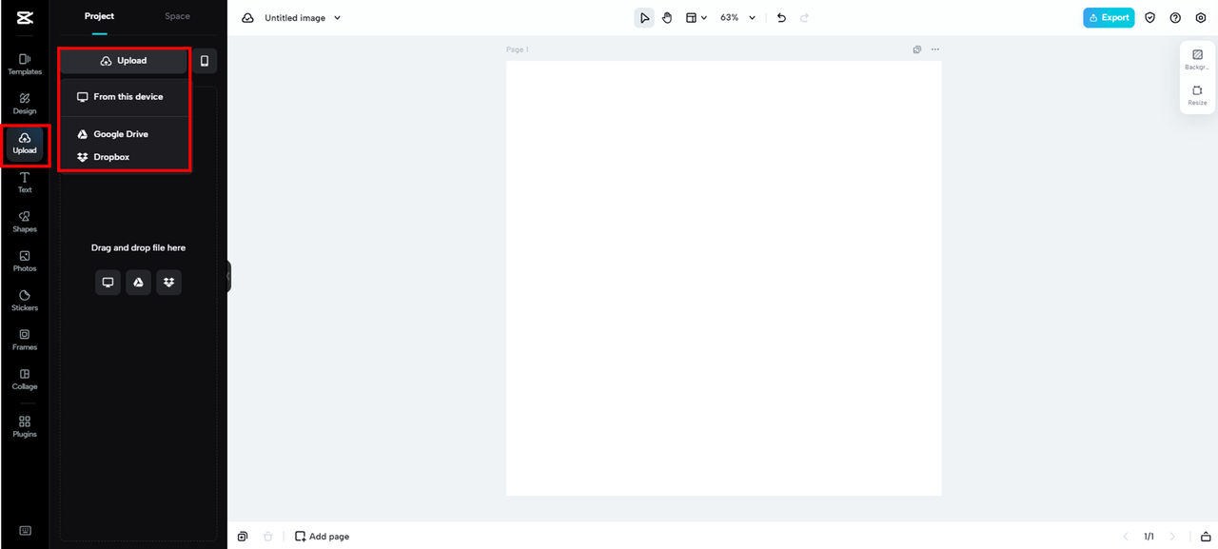This screenshot has width=1218, height=549.
Task: Open the Text tool panel
Action: pos(25,183)
